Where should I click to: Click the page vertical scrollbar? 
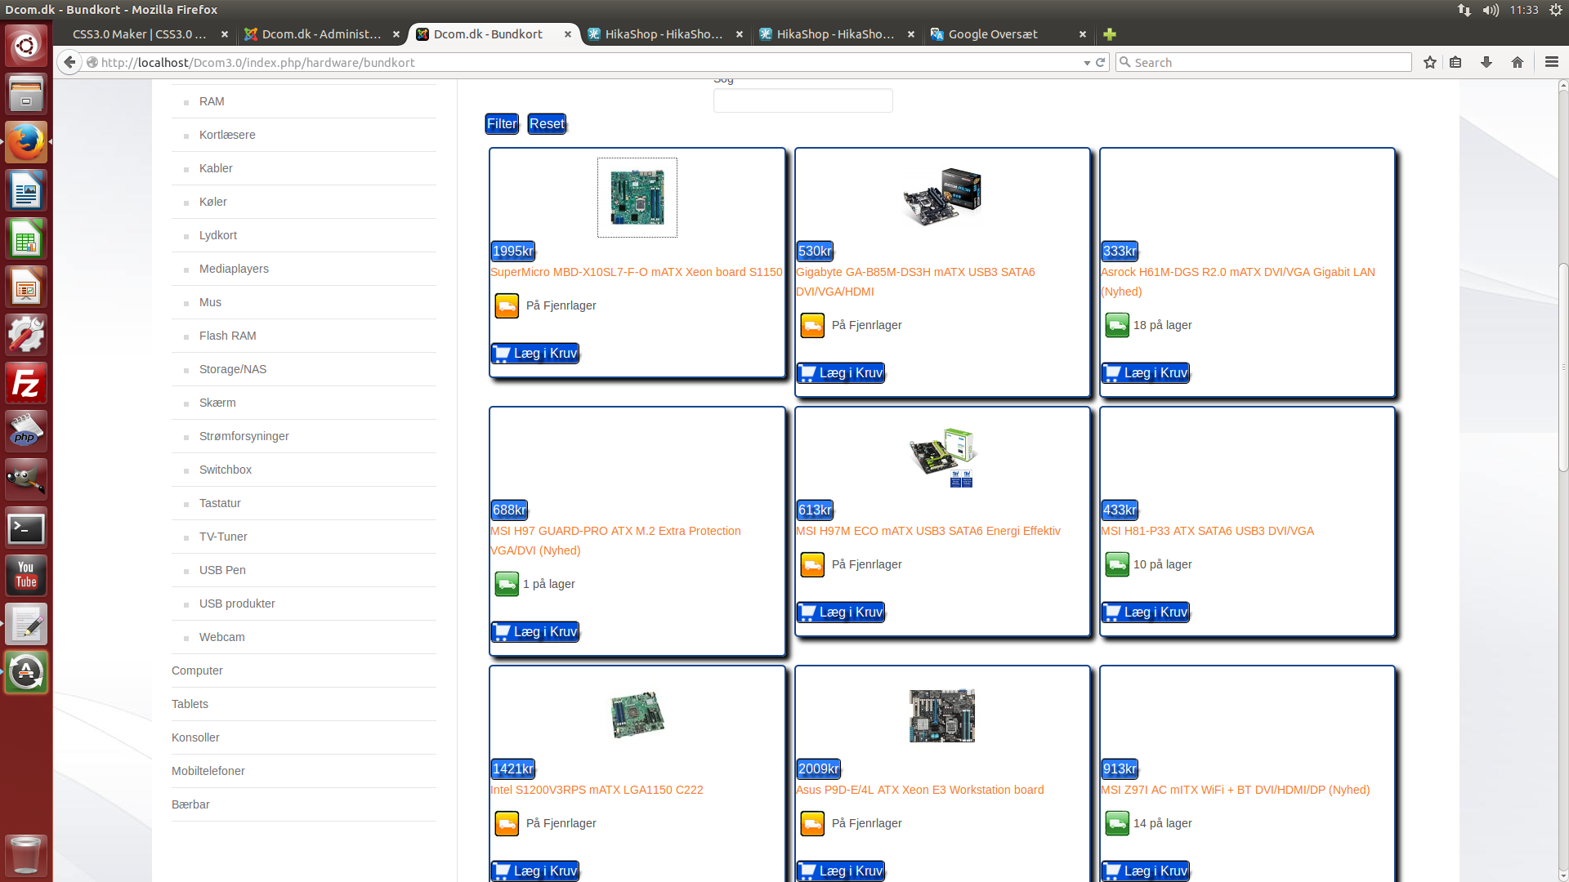coord(1562,367)
